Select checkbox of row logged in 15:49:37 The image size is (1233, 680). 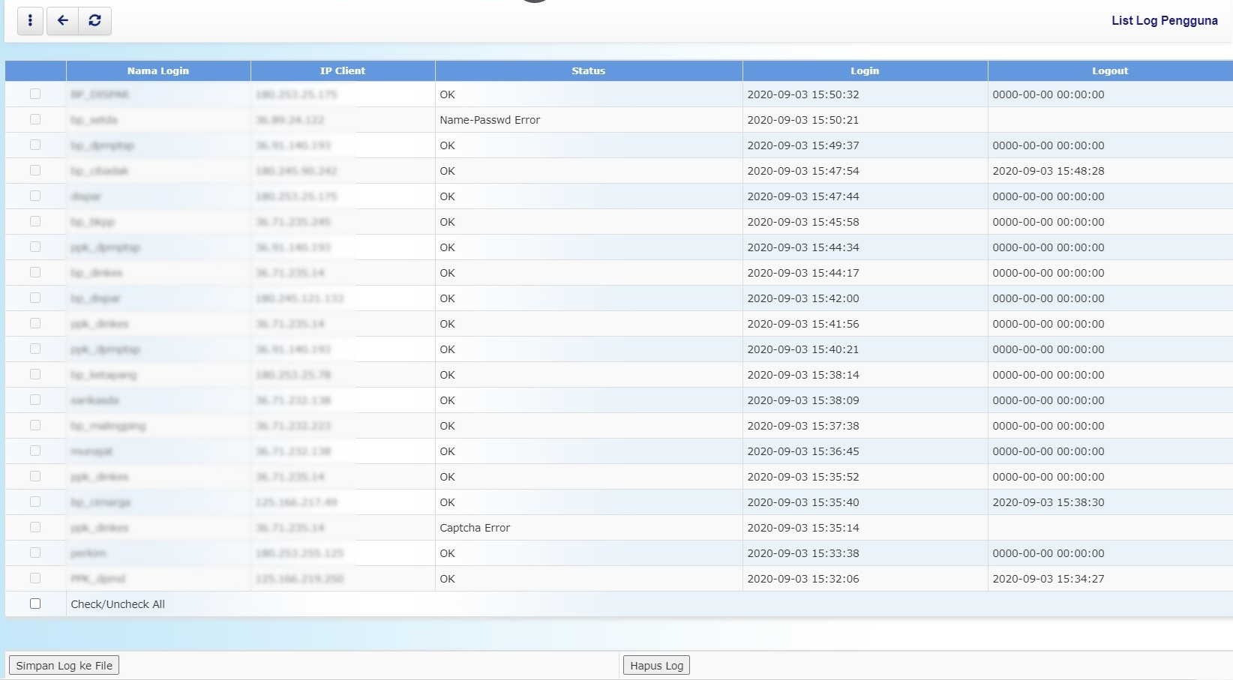35,145
